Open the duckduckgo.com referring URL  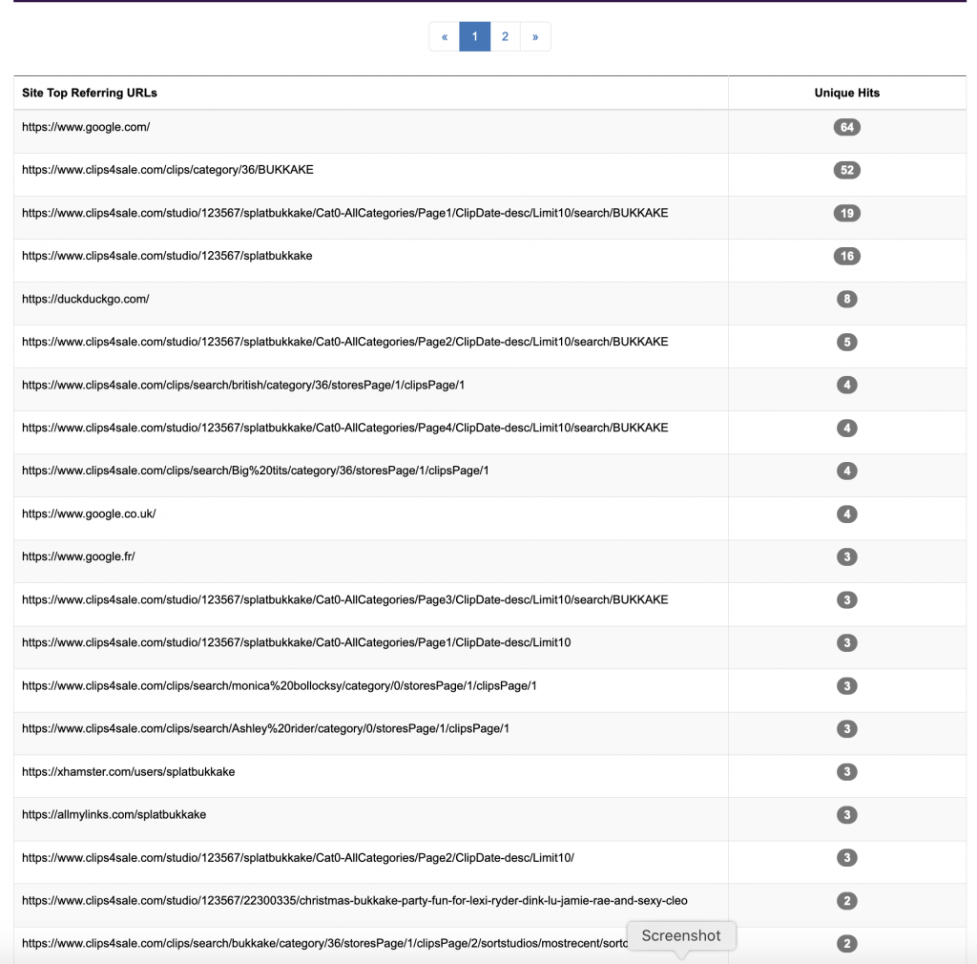85,299
